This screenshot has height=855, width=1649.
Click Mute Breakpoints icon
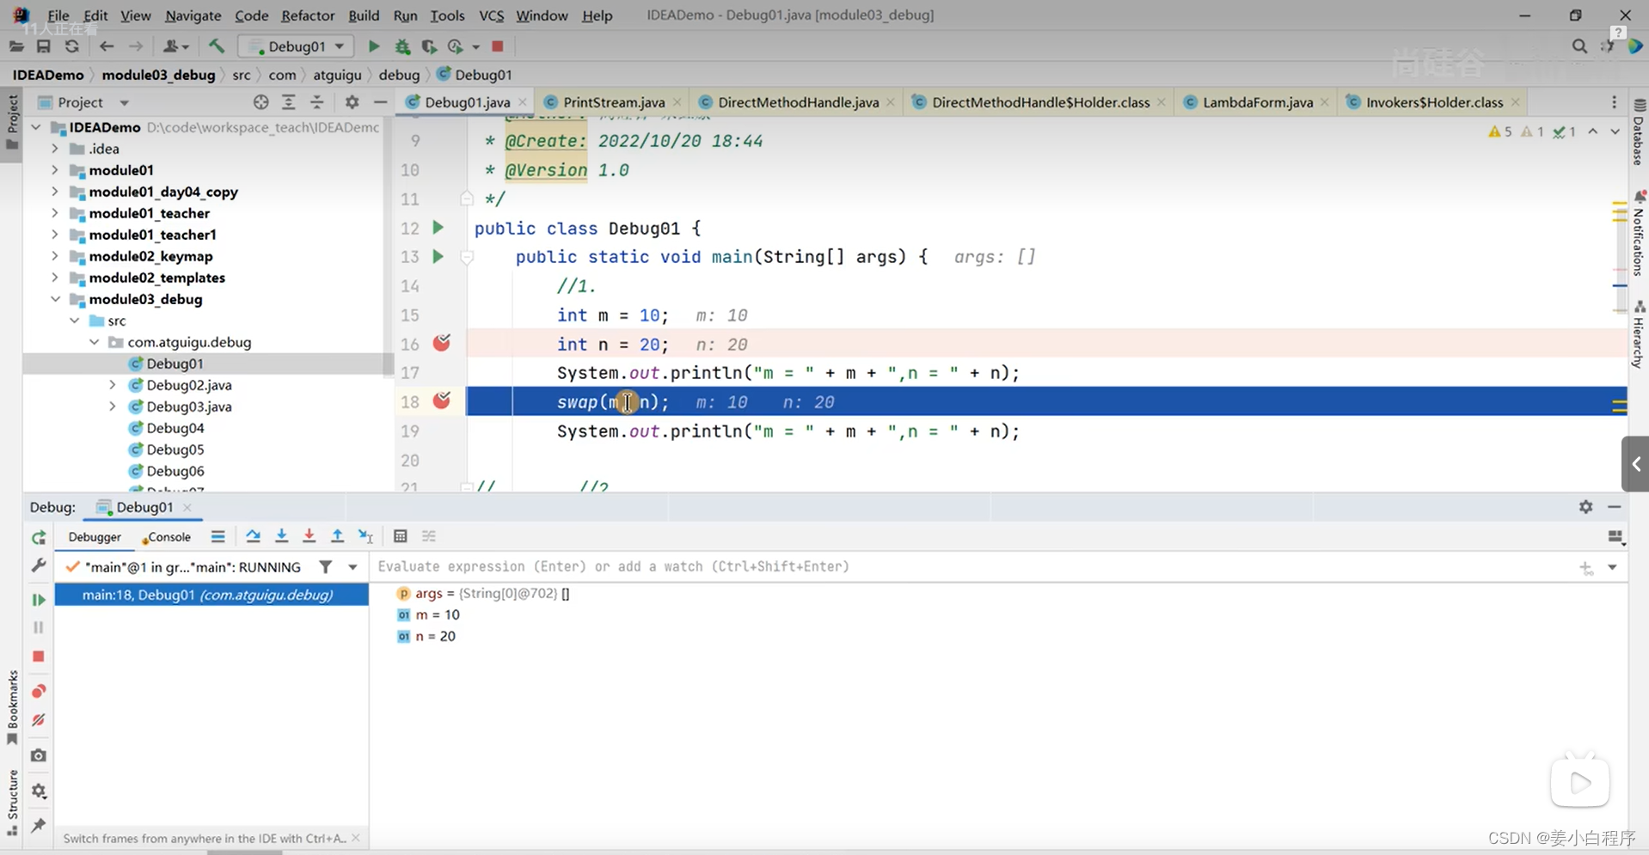click(39, 720)
